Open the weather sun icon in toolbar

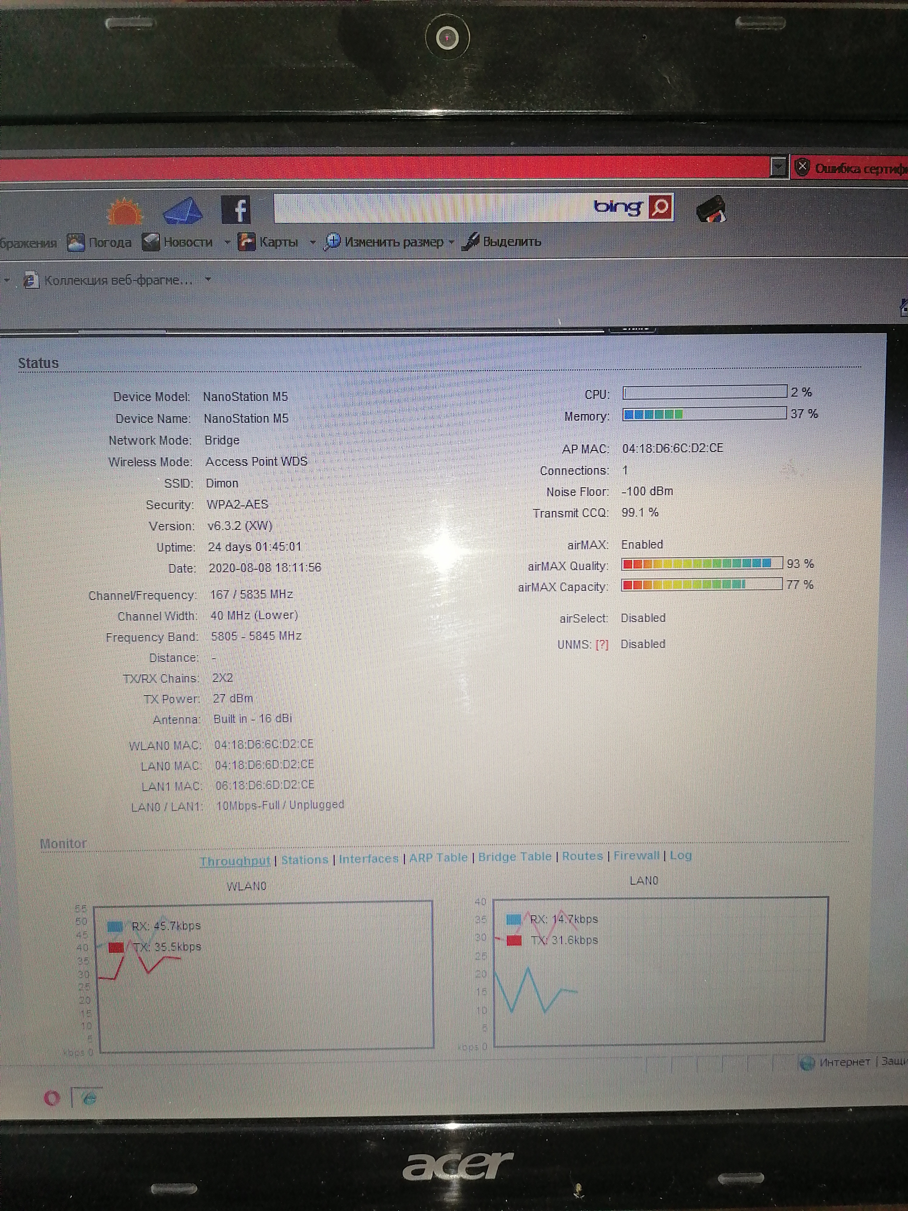pos(124,211)
